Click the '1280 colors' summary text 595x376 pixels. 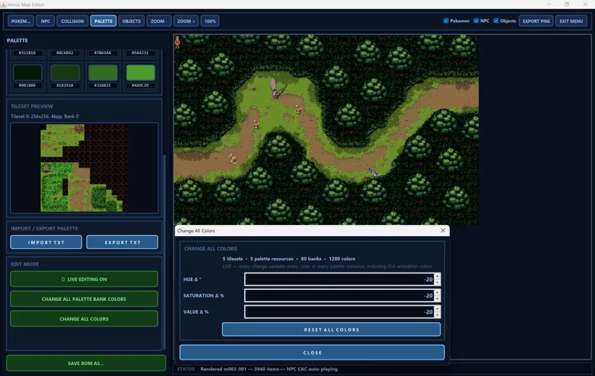(342, 259)
